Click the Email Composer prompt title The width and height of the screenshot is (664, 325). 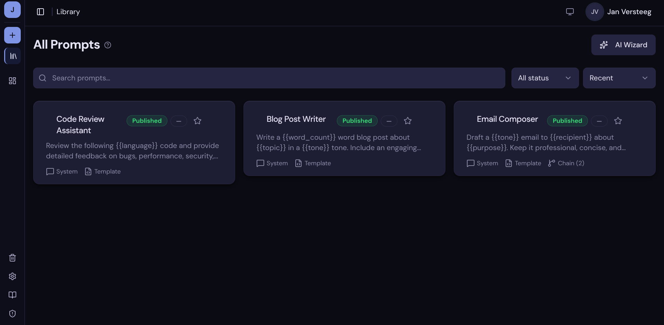(x=507, y=119)
